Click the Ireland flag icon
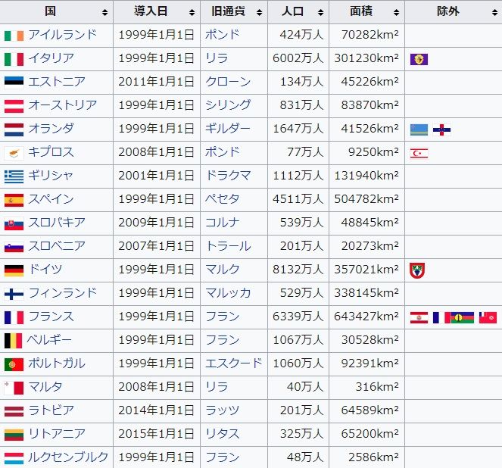The image size is (502, 468). (14, 36)
